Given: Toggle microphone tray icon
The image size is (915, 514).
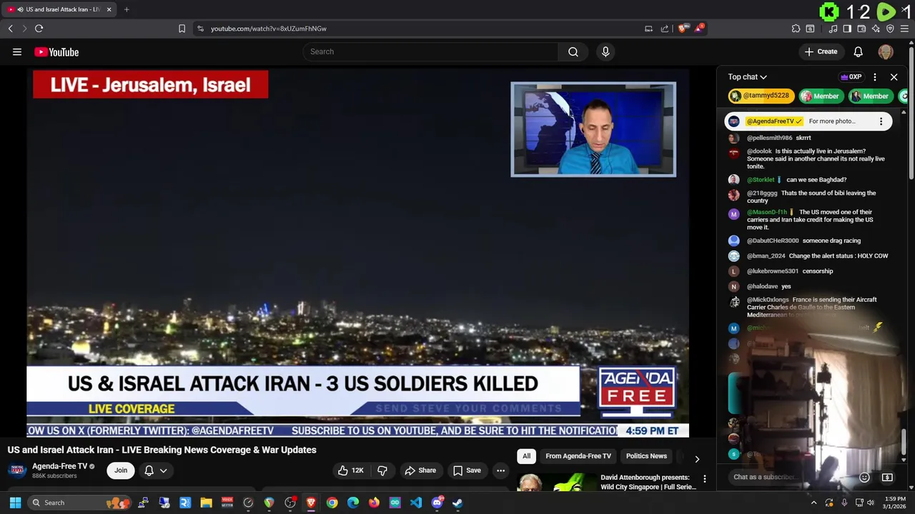Looking at the screenshot, I should click(845, 503).
